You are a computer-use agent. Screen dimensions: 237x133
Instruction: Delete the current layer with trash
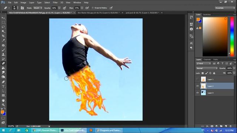click(x=230, y=126)
